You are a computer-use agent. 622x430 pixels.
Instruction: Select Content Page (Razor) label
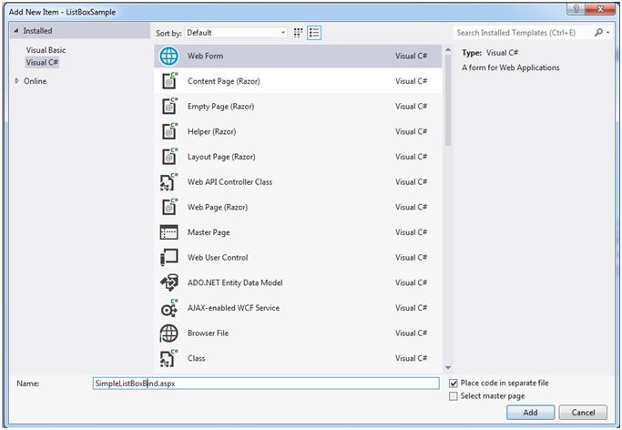[224, 81]
